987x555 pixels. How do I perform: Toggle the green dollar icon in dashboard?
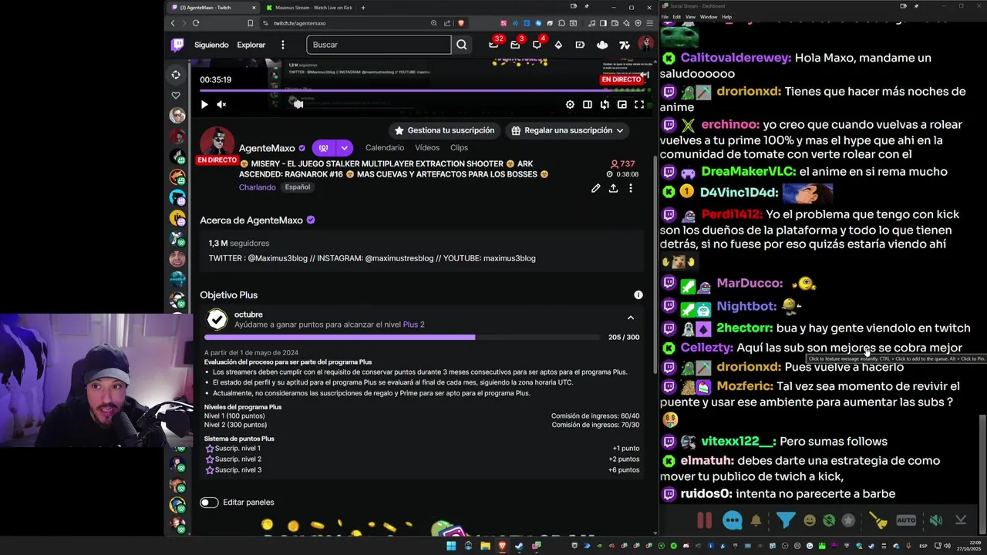829,520
